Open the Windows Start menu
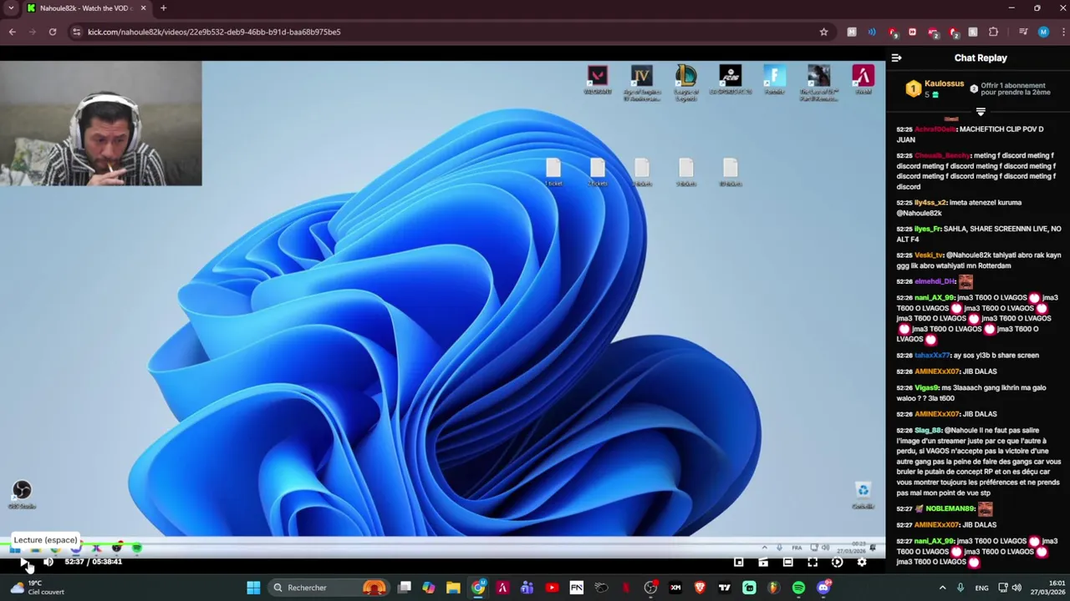 (253, 588)
